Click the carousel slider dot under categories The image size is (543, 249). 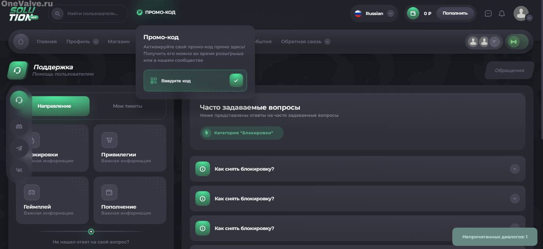91,231
